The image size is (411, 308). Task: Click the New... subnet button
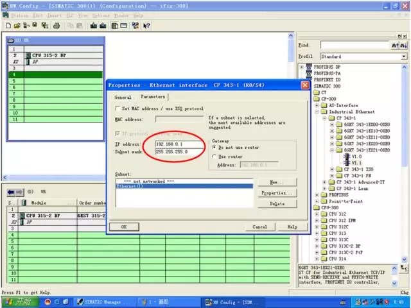277,182
